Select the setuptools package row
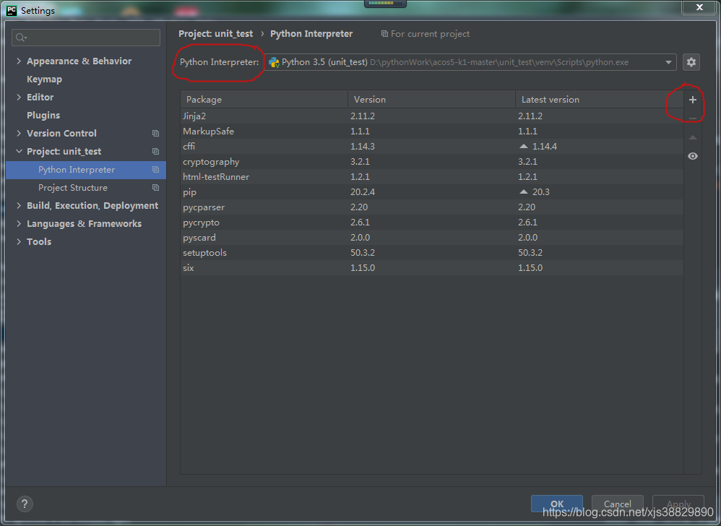The image size is (721, 526). (x=432, y=252)
